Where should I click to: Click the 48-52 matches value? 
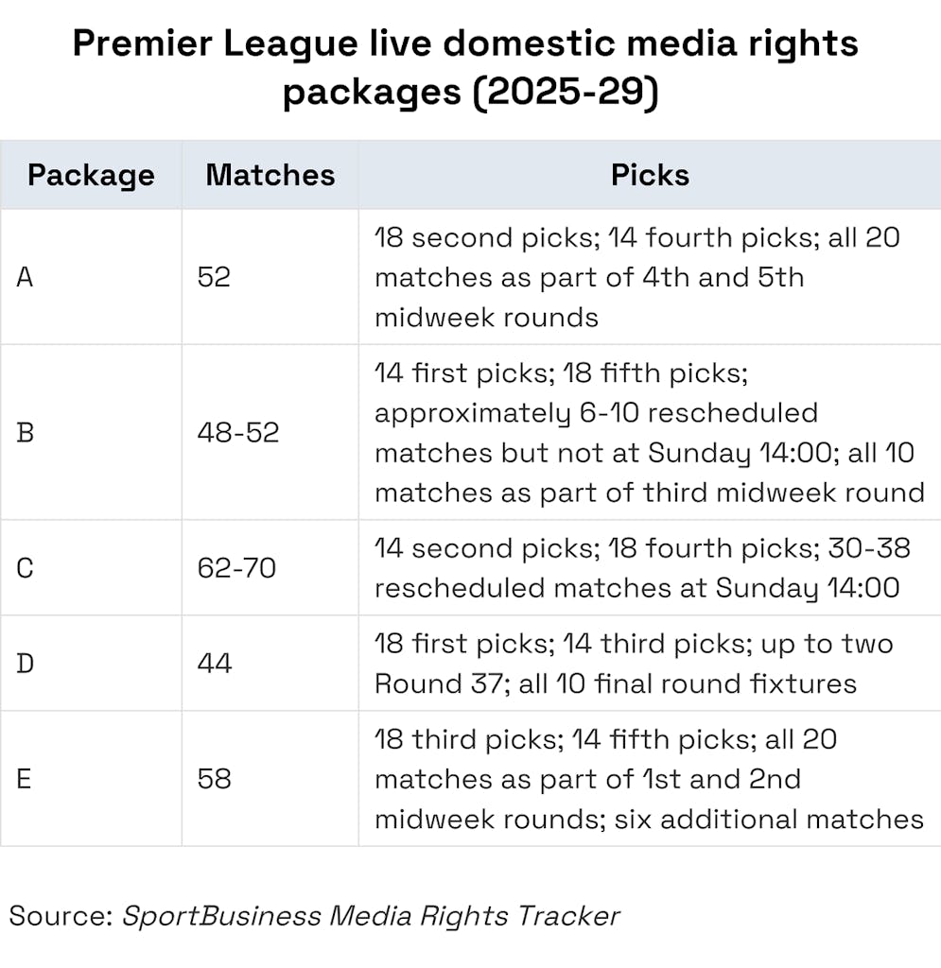(x=238, y=433)
